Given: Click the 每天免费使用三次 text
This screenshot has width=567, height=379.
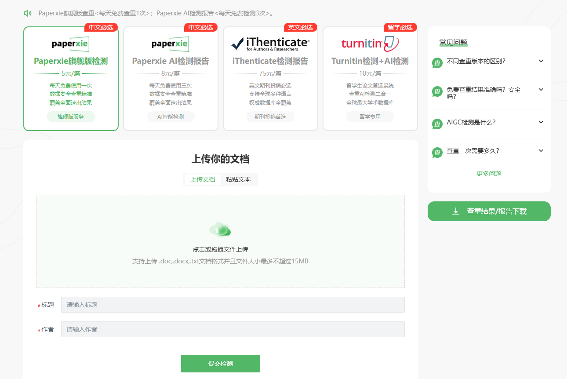Looking at the screenshot, I should point(171,85).
